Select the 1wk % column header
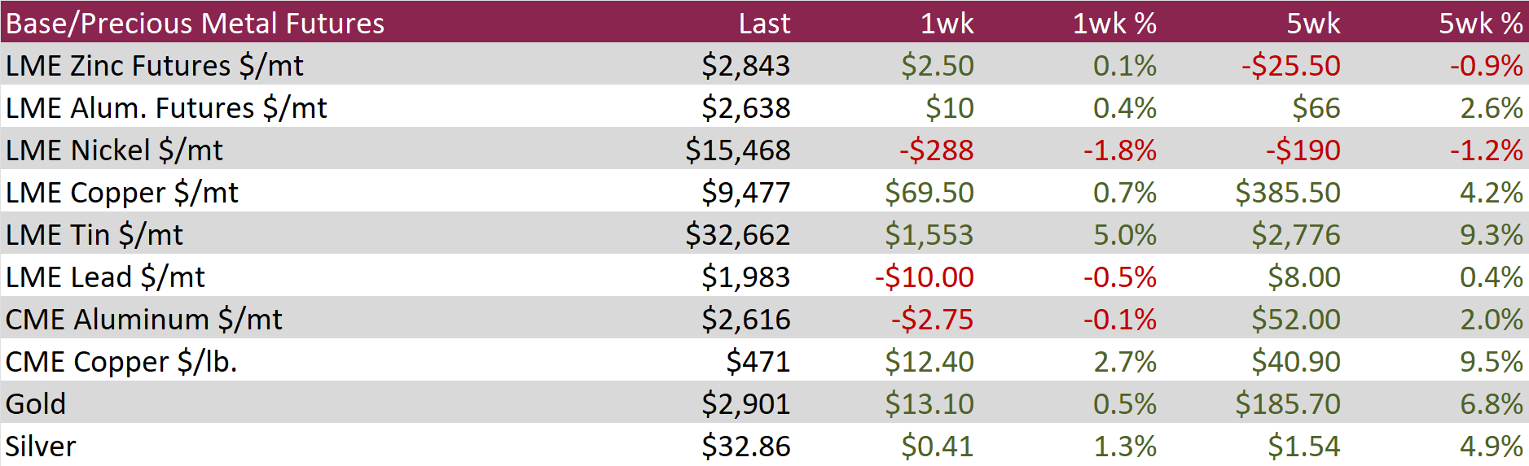Screen dimensions: 1529x466 [x=1114, y=24]
